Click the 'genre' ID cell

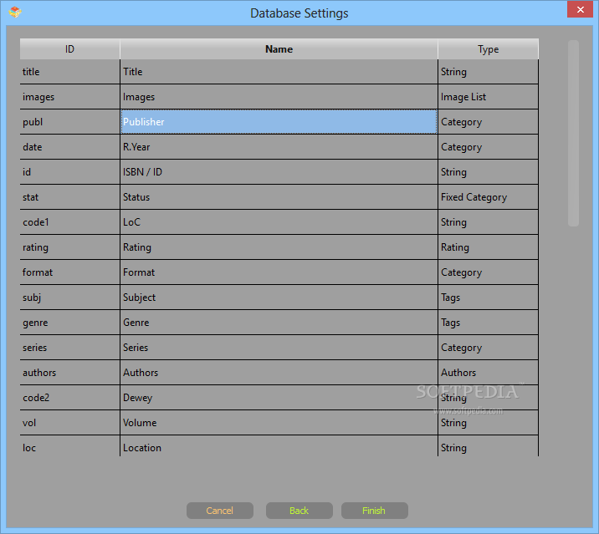coord(70,323)
